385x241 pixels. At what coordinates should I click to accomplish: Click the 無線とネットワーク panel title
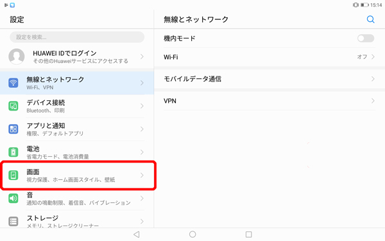[x=196, y=19]
